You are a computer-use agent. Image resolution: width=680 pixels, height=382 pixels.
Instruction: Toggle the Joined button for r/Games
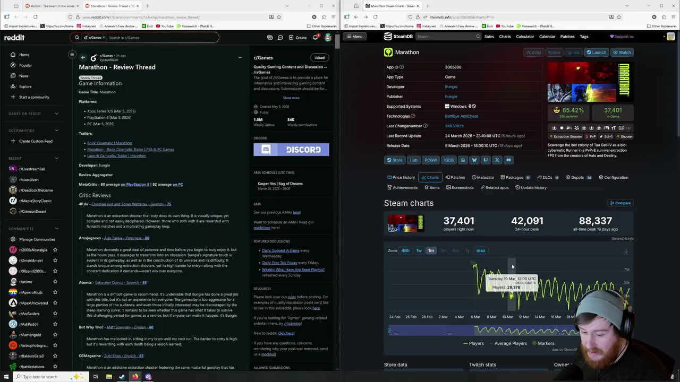click(x=319, y=58)
